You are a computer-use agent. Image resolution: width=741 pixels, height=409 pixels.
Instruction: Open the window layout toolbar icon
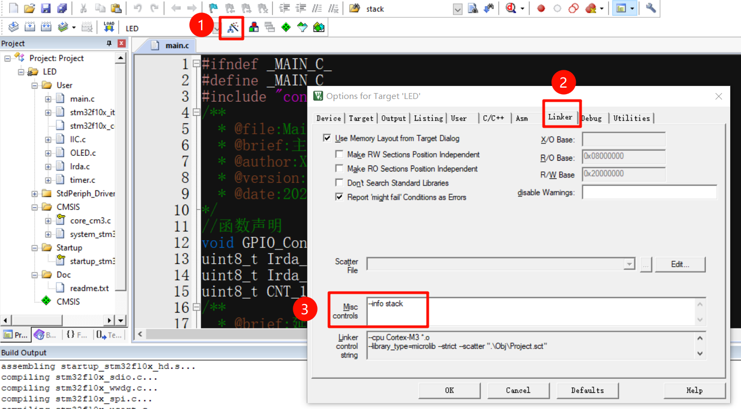(x=621, y=8)
